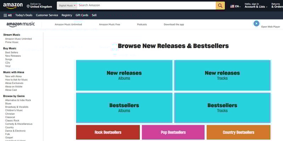Click the Pop Bestsellers tile
The image size is (283, 141).
tap(173, 132)
